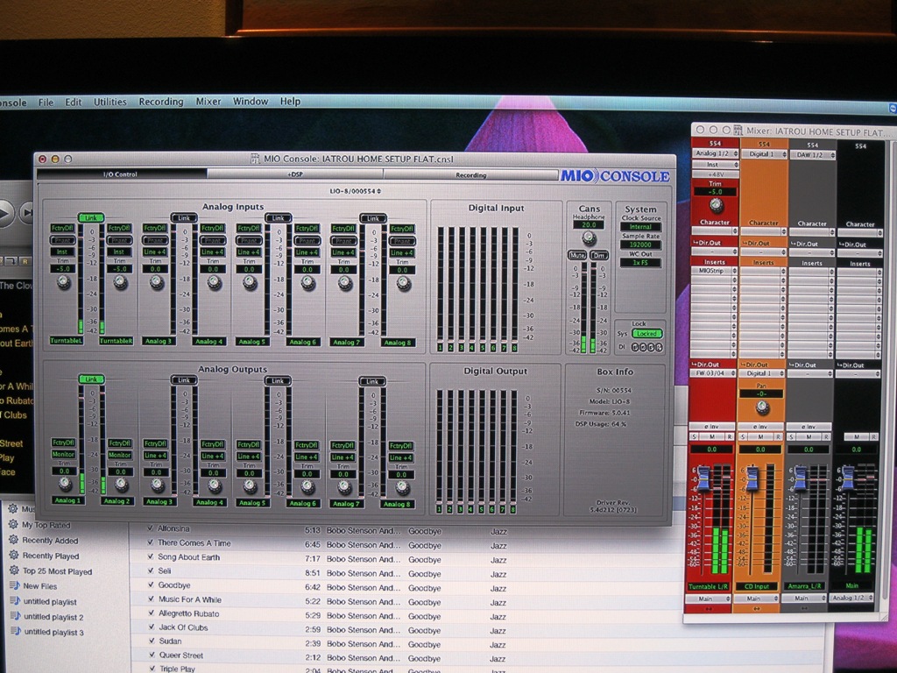Click the Inst level button on TurntableR input
This screenshot has width=897, height=673.
tap(119, 251)
